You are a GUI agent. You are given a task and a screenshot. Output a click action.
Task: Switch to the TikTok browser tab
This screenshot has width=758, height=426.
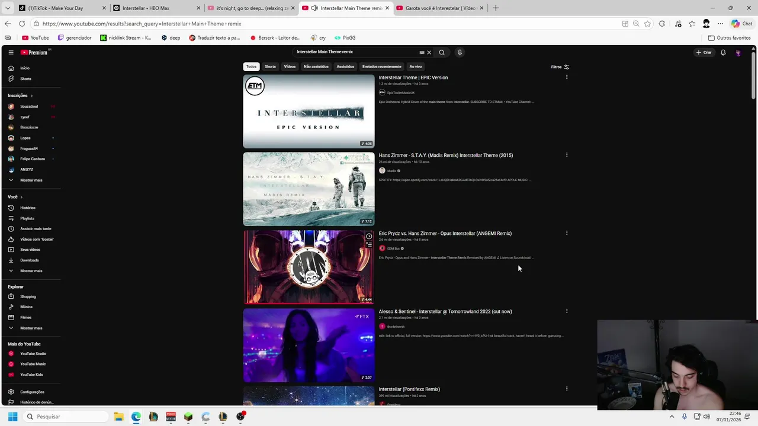click(62, 8)
